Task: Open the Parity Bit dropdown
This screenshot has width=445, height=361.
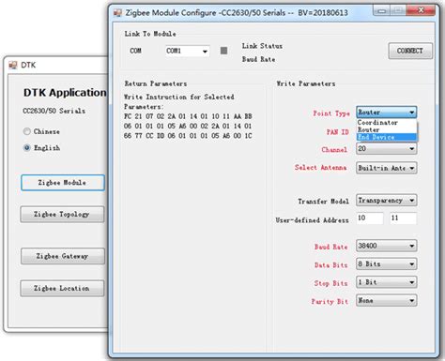Action: click(387, 301)
